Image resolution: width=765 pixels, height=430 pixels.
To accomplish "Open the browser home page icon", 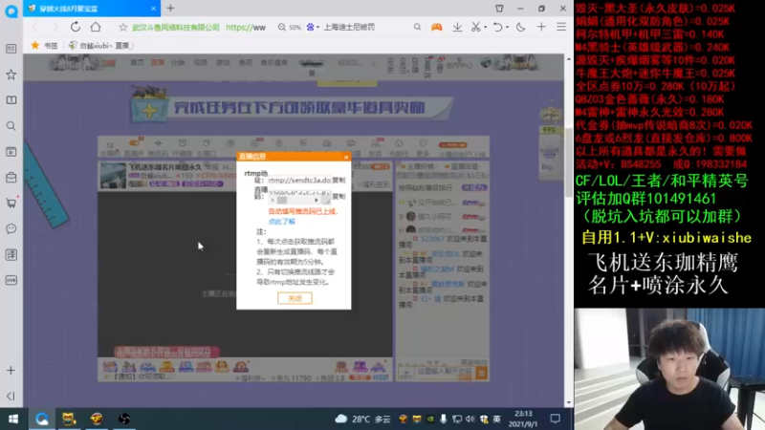I will [96, 27].
